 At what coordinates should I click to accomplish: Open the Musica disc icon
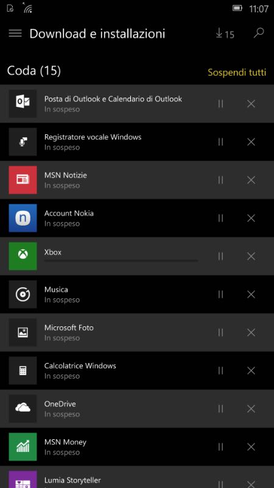click(x=23, y=295)
